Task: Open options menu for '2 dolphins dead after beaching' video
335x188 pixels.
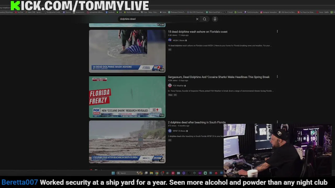Action: coord(277,122)
